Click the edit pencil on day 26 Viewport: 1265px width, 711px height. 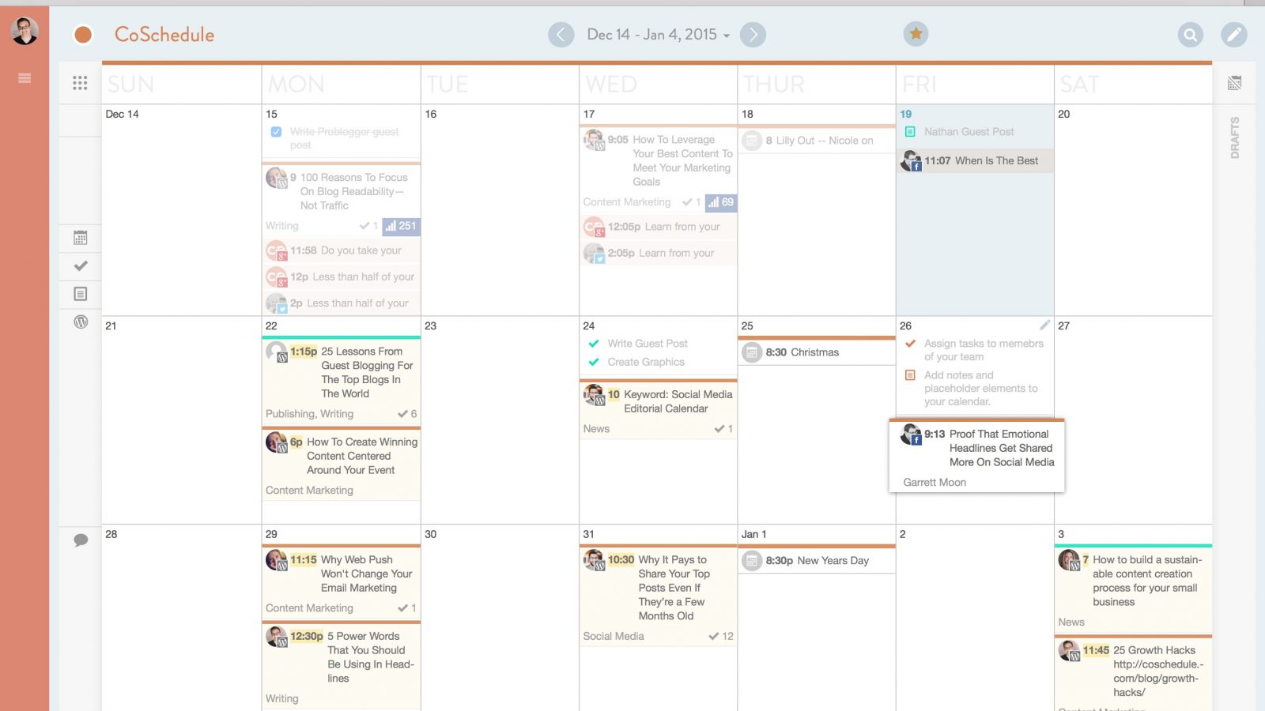pos(1044,325)
